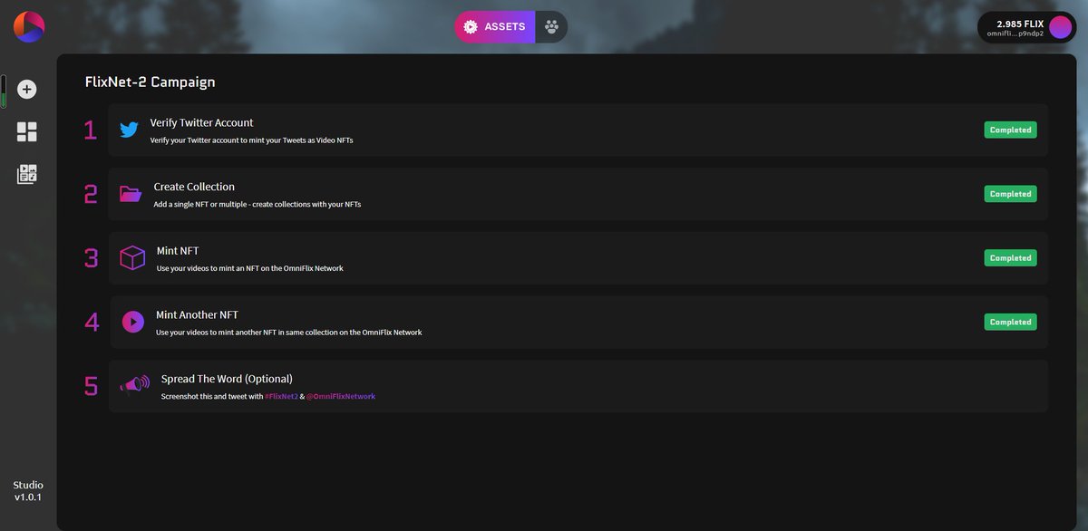Viewport: 1088px width, 531px height.
Task: Click the Spread The Word megaphone icon
Action: click(134, 386)
